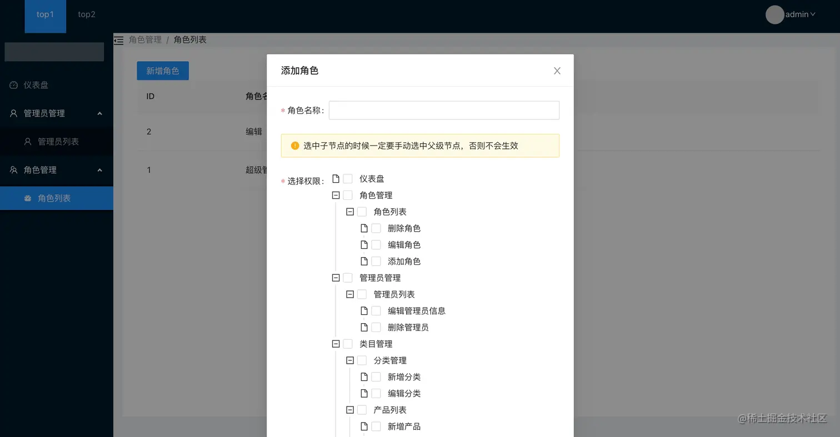Screen dimensions: 840x437
Task: Check the 类目管理 permission checkbox
Action: pos(348,344)
